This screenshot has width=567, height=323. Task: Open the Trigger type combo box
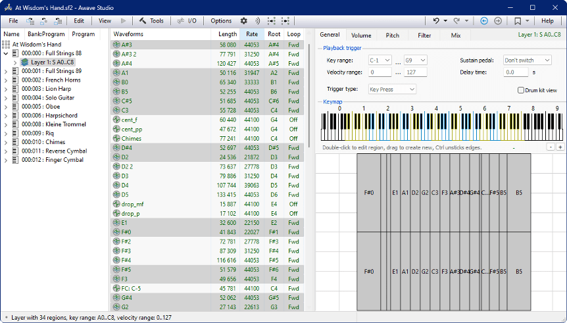coord(392,89)
